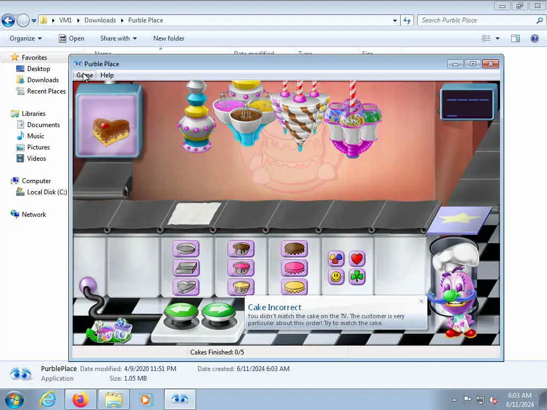This screenshot has width=547, height=410.
Task: Add smiley face decoration
Action: point(337,277)
